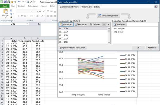Open the quick access toolbar customization arrow
The height and width of the screenshot is (105, 160).
coord(35,2)
